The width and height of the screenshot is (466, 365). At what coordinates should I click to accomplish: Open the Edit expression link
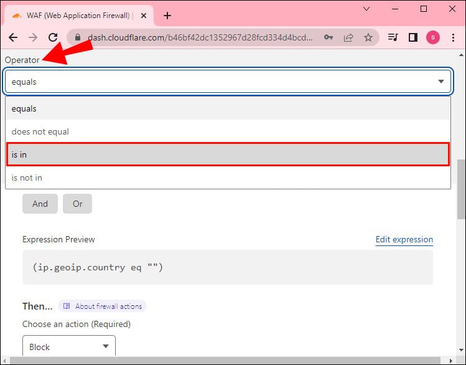(404, 239)
